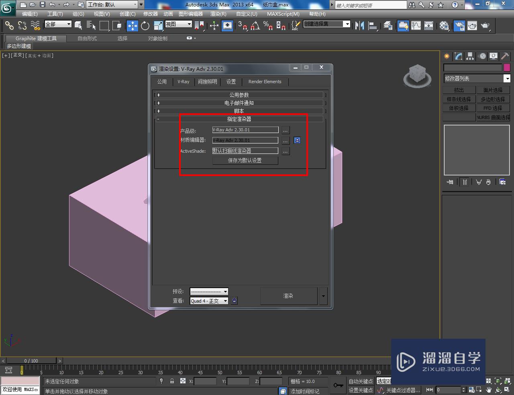514x395 pixels.
Task: Switch to the Motion command panel
Action: 482,56
